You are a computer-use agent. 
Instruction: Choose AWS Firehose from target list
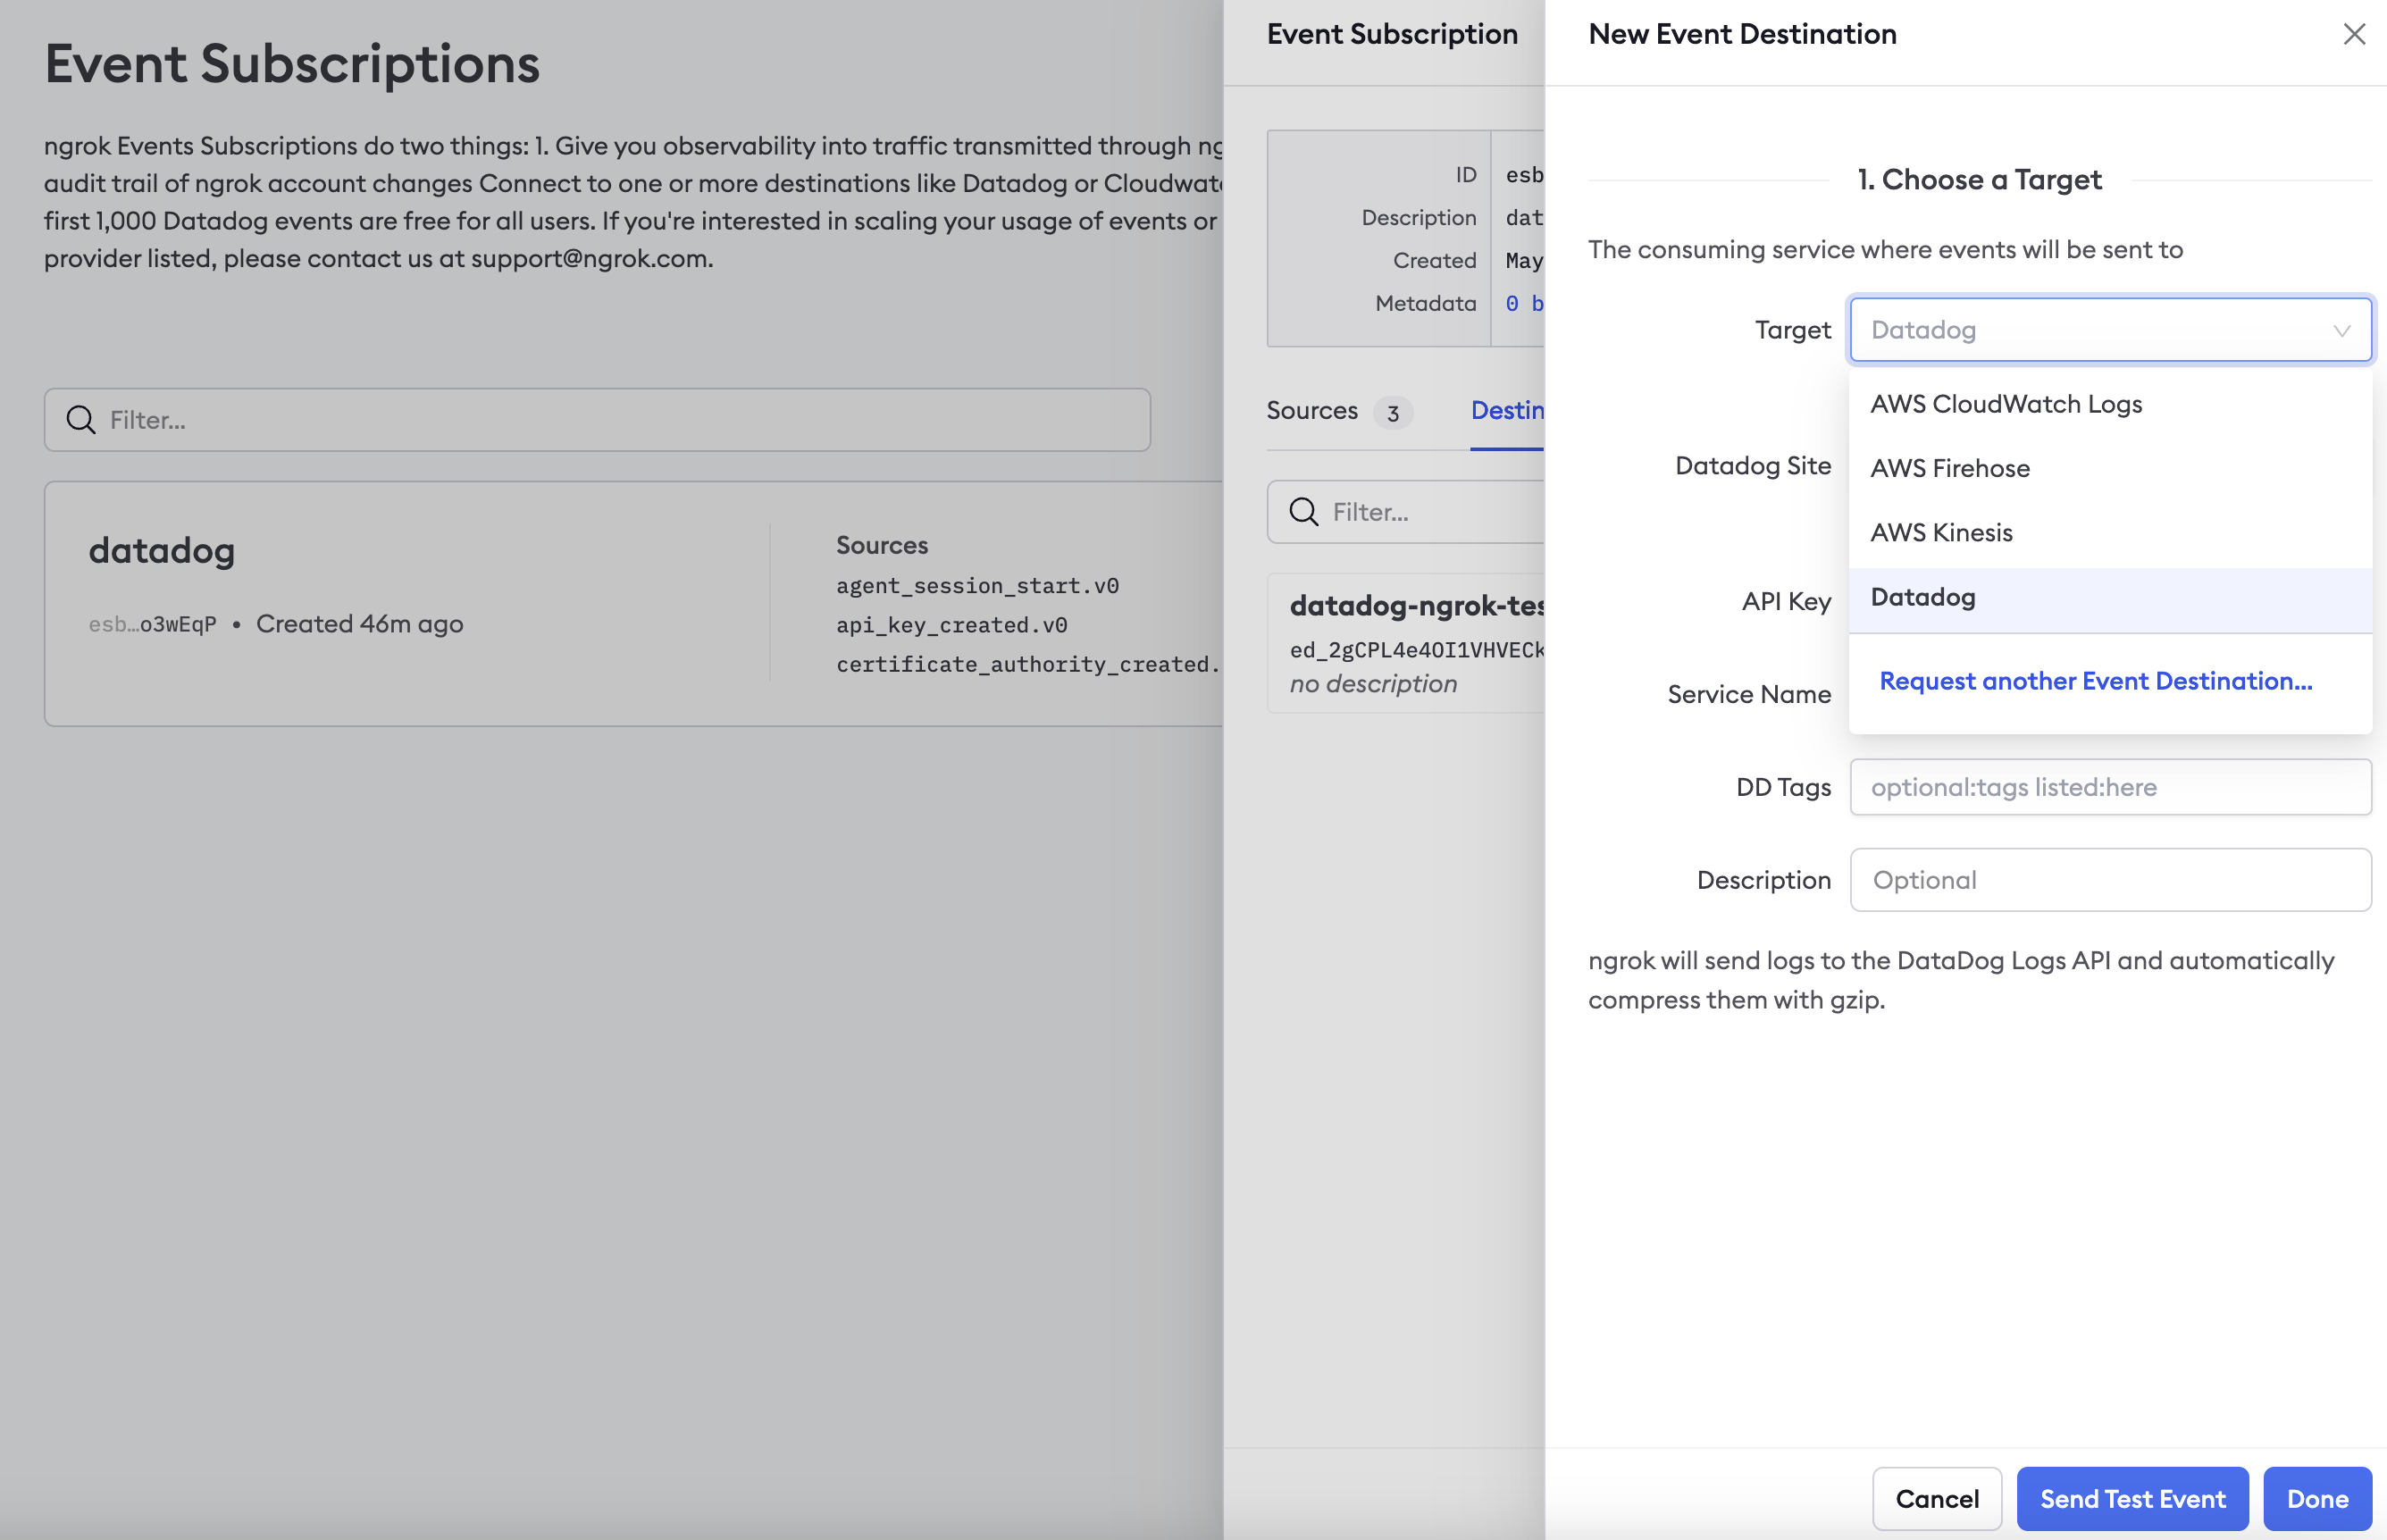1949,468
